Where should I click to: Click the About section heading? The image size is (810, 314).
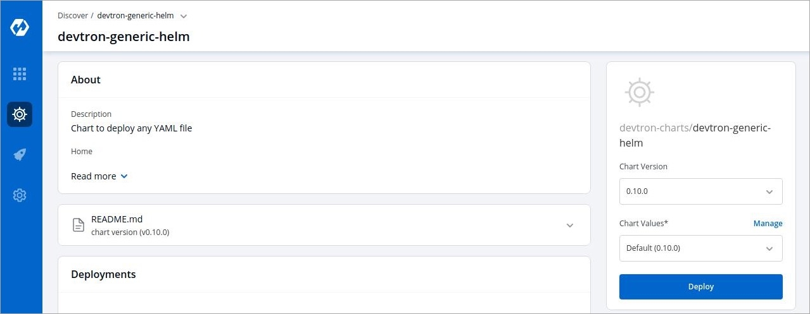[85, 80]
